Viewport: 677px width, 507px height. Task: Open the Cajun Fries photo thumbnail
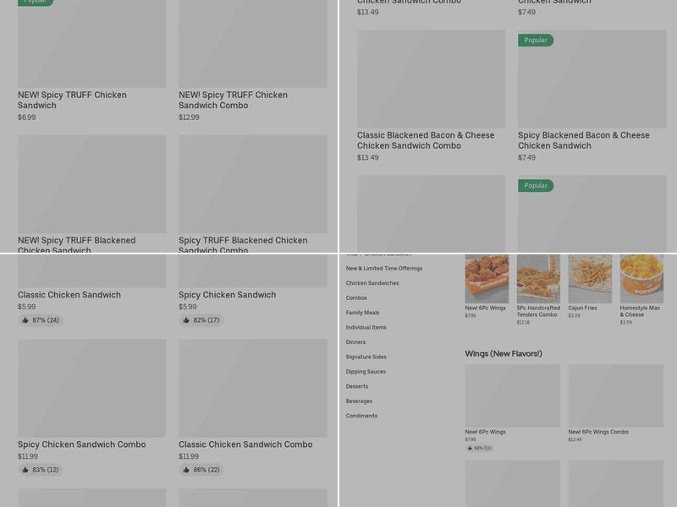pos(590,279)
